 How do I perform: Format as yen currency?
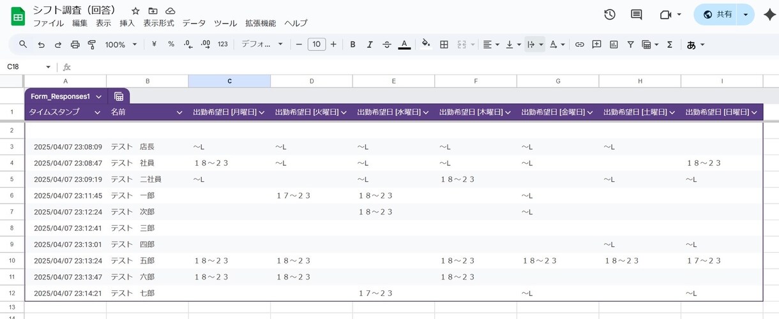pos(155,45)
